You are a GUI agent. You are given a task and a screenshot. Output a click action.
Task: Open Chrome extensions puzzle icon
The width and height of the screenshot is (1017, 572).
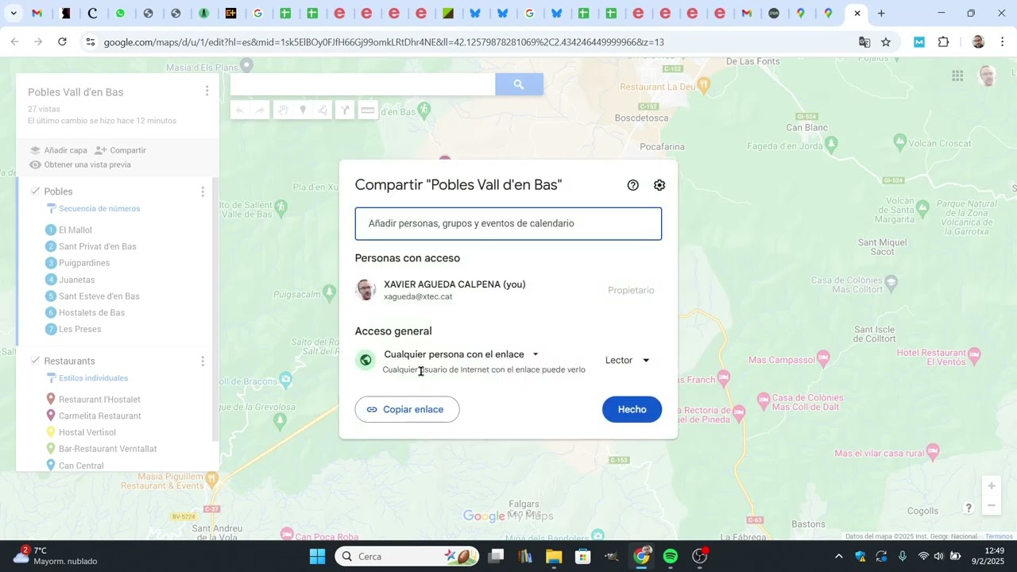(944, 42)
